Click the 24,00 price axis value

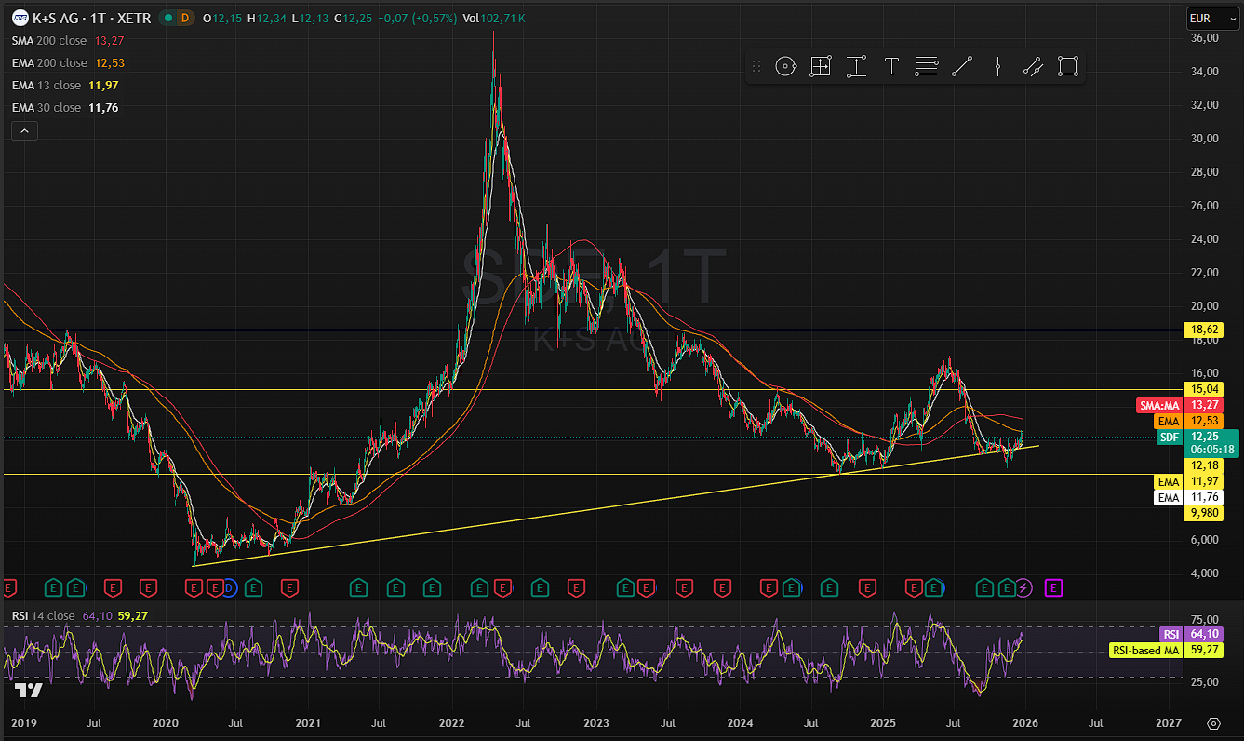tap(1204, 239)
